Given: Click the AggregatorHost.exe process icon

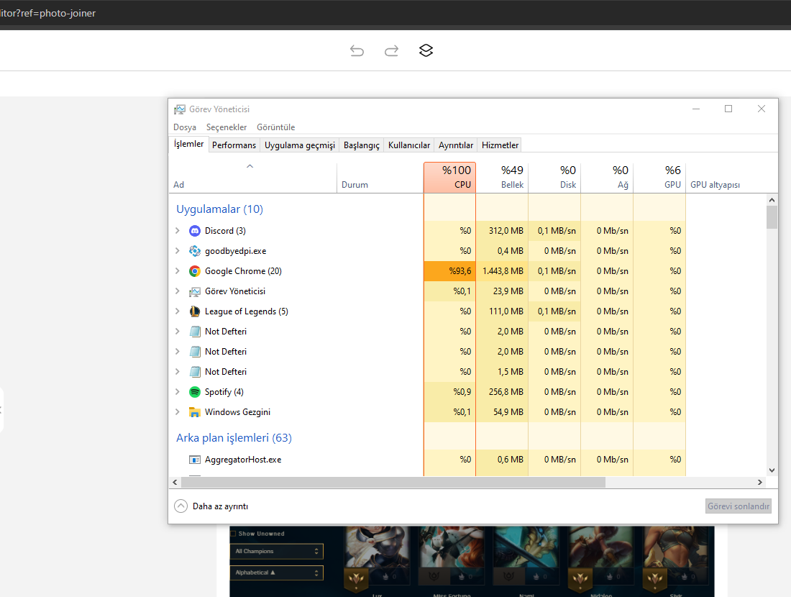Looking at the screenshot, I should pyautogui.click(x=195, y=460).
